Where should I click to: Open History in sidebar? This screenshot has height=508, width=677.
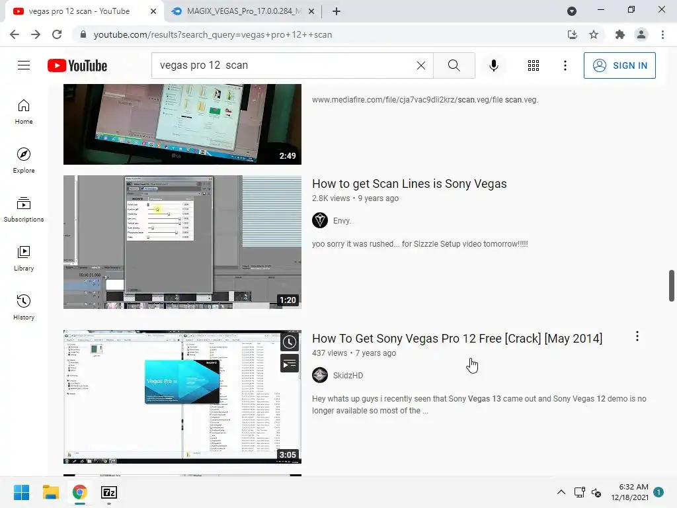(x=24, y=307)
